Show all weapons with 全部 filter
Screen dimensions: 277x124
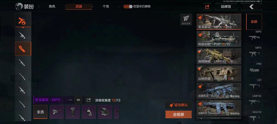(x=254, y=22)
